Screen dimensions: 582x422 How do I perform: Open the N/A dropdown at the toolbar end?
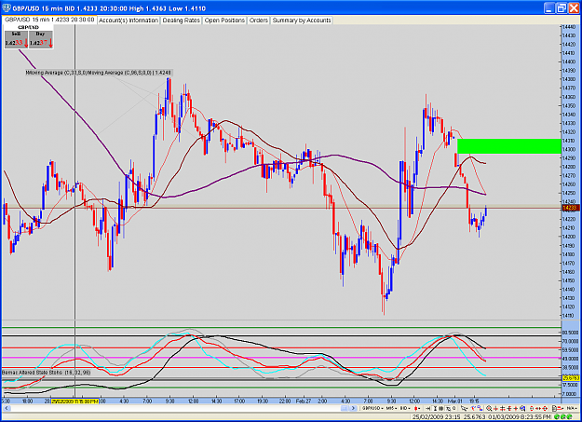pyautogui.click(x=572, y=408)
